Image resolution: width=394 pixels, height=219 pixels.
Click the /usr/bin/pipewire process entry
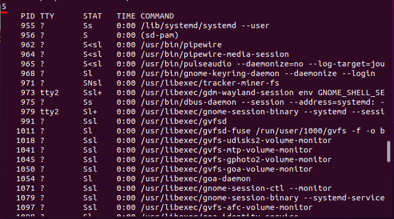pyautogui.click(x=181, y=45)
